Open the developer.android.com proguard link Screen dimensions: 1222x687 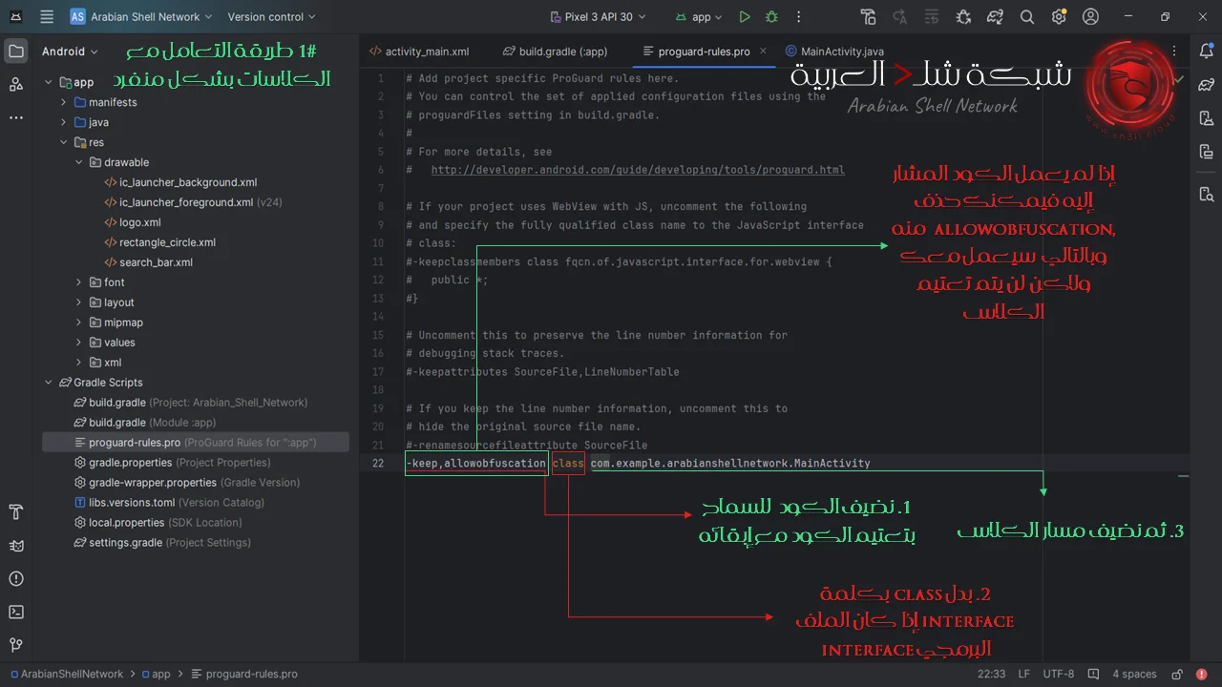pyautogui.click(x=638, y=170)
